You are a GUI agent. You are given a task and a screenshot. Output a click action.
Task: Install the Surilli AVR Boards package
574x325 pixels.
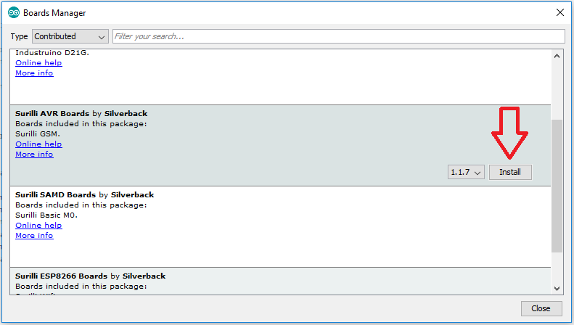tap(510, 172)
